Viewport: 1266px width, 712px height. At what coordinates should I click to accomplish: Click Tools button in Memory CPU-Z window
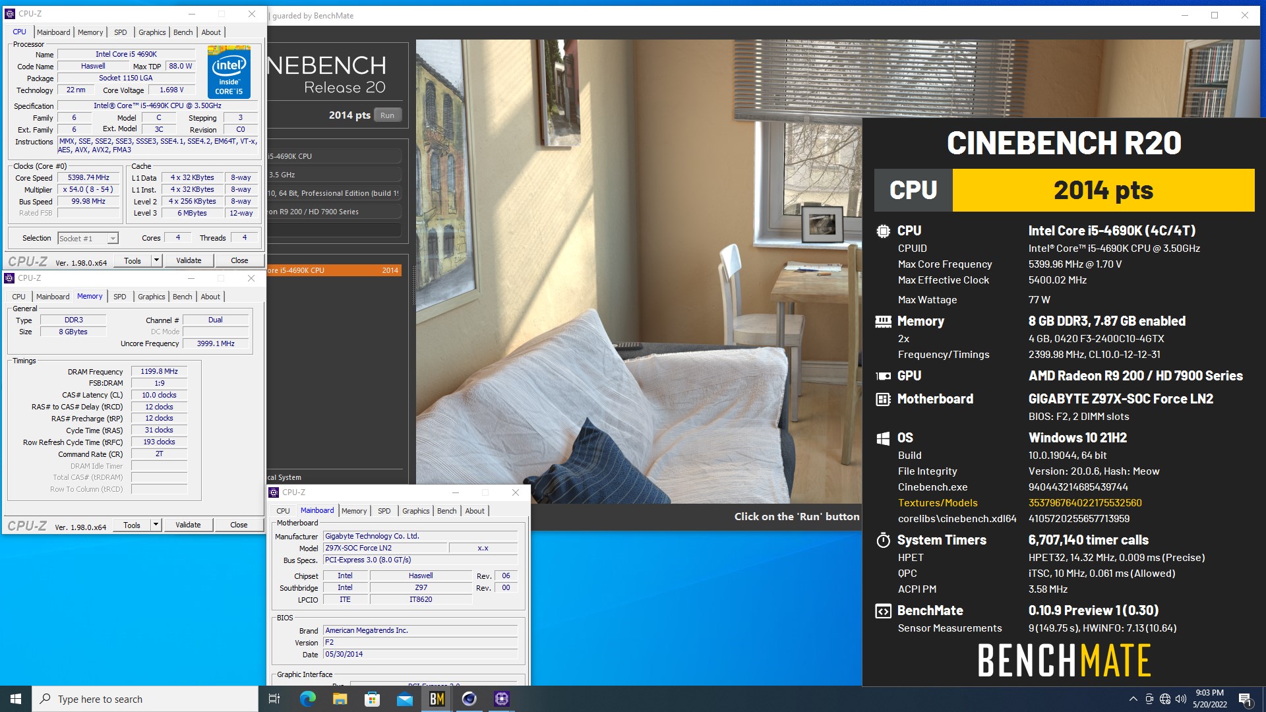132,525
